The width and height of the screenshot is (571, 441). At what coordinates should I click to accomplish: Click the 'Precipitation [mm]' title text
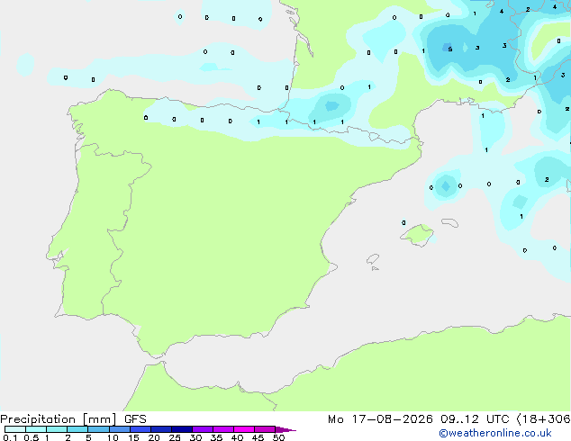coord(59,419)
